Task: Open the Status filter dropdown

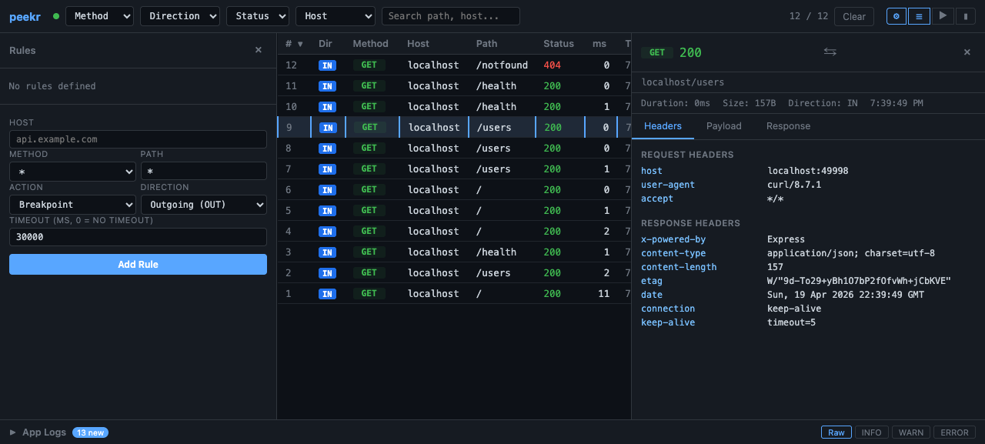Action: (x=258, y=16)
